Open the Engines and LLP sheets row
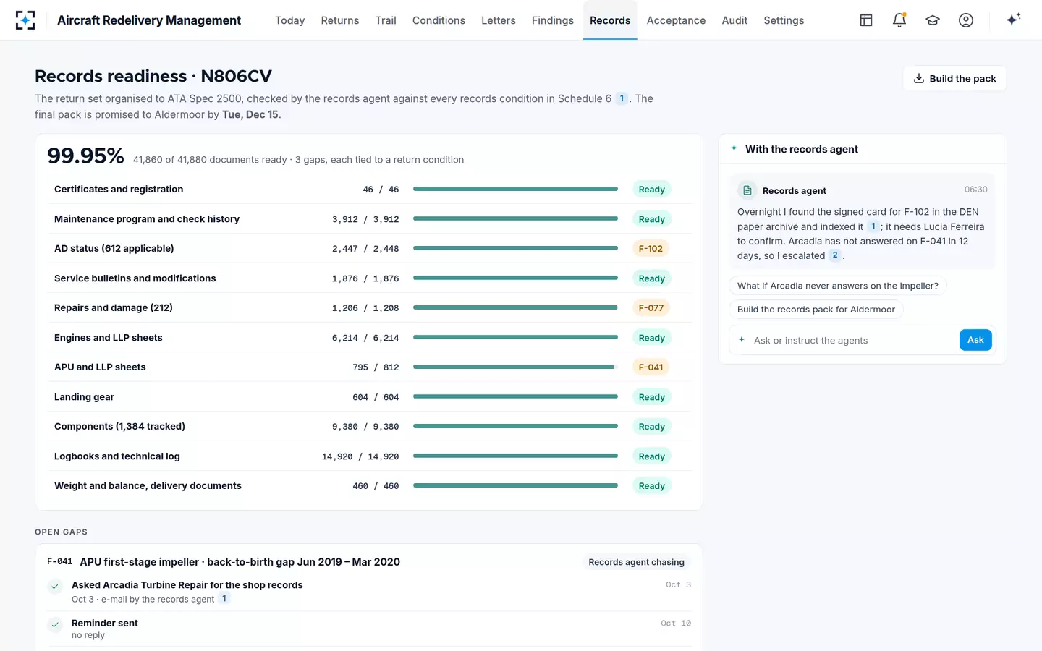 point(369,338)
